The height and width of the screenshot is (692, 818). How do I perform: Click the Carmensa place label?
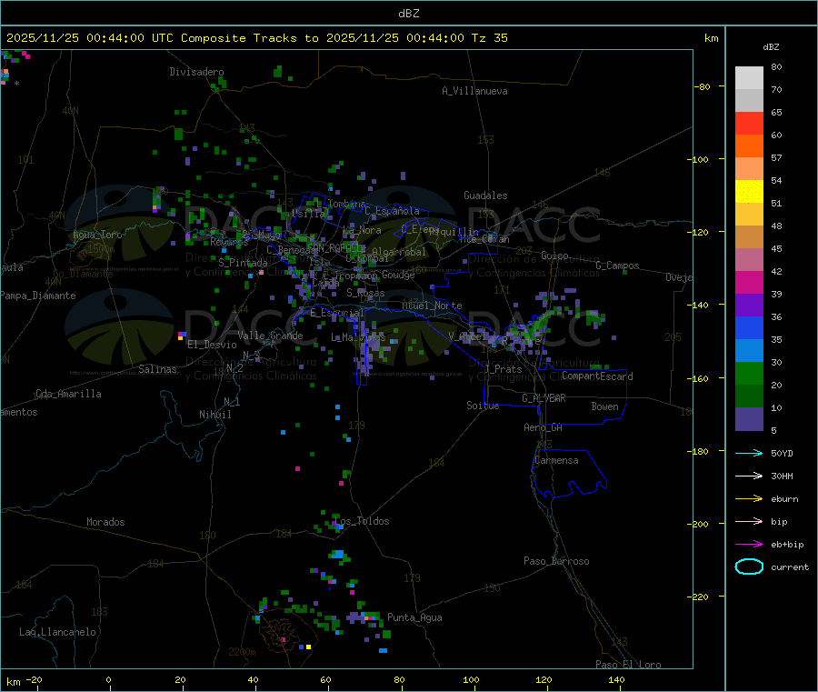[556, 460]
